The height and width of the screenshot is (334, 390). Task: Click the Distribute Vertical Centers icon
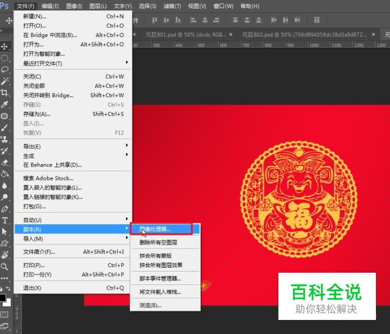247,20
